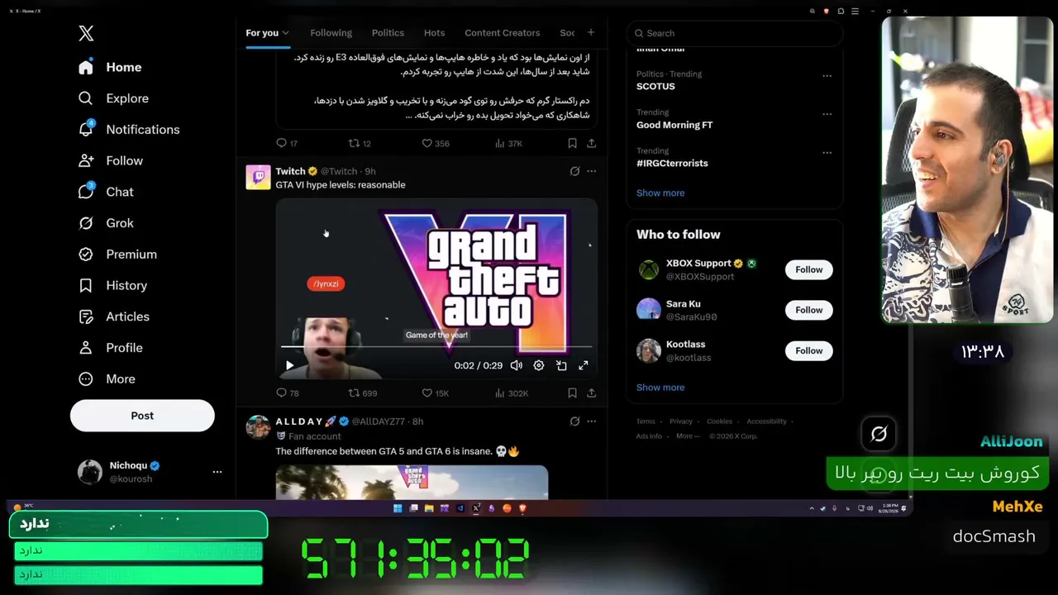Click the Search input field
The height and width of the screenshot is (595, 1058).
tap(734, 33)
